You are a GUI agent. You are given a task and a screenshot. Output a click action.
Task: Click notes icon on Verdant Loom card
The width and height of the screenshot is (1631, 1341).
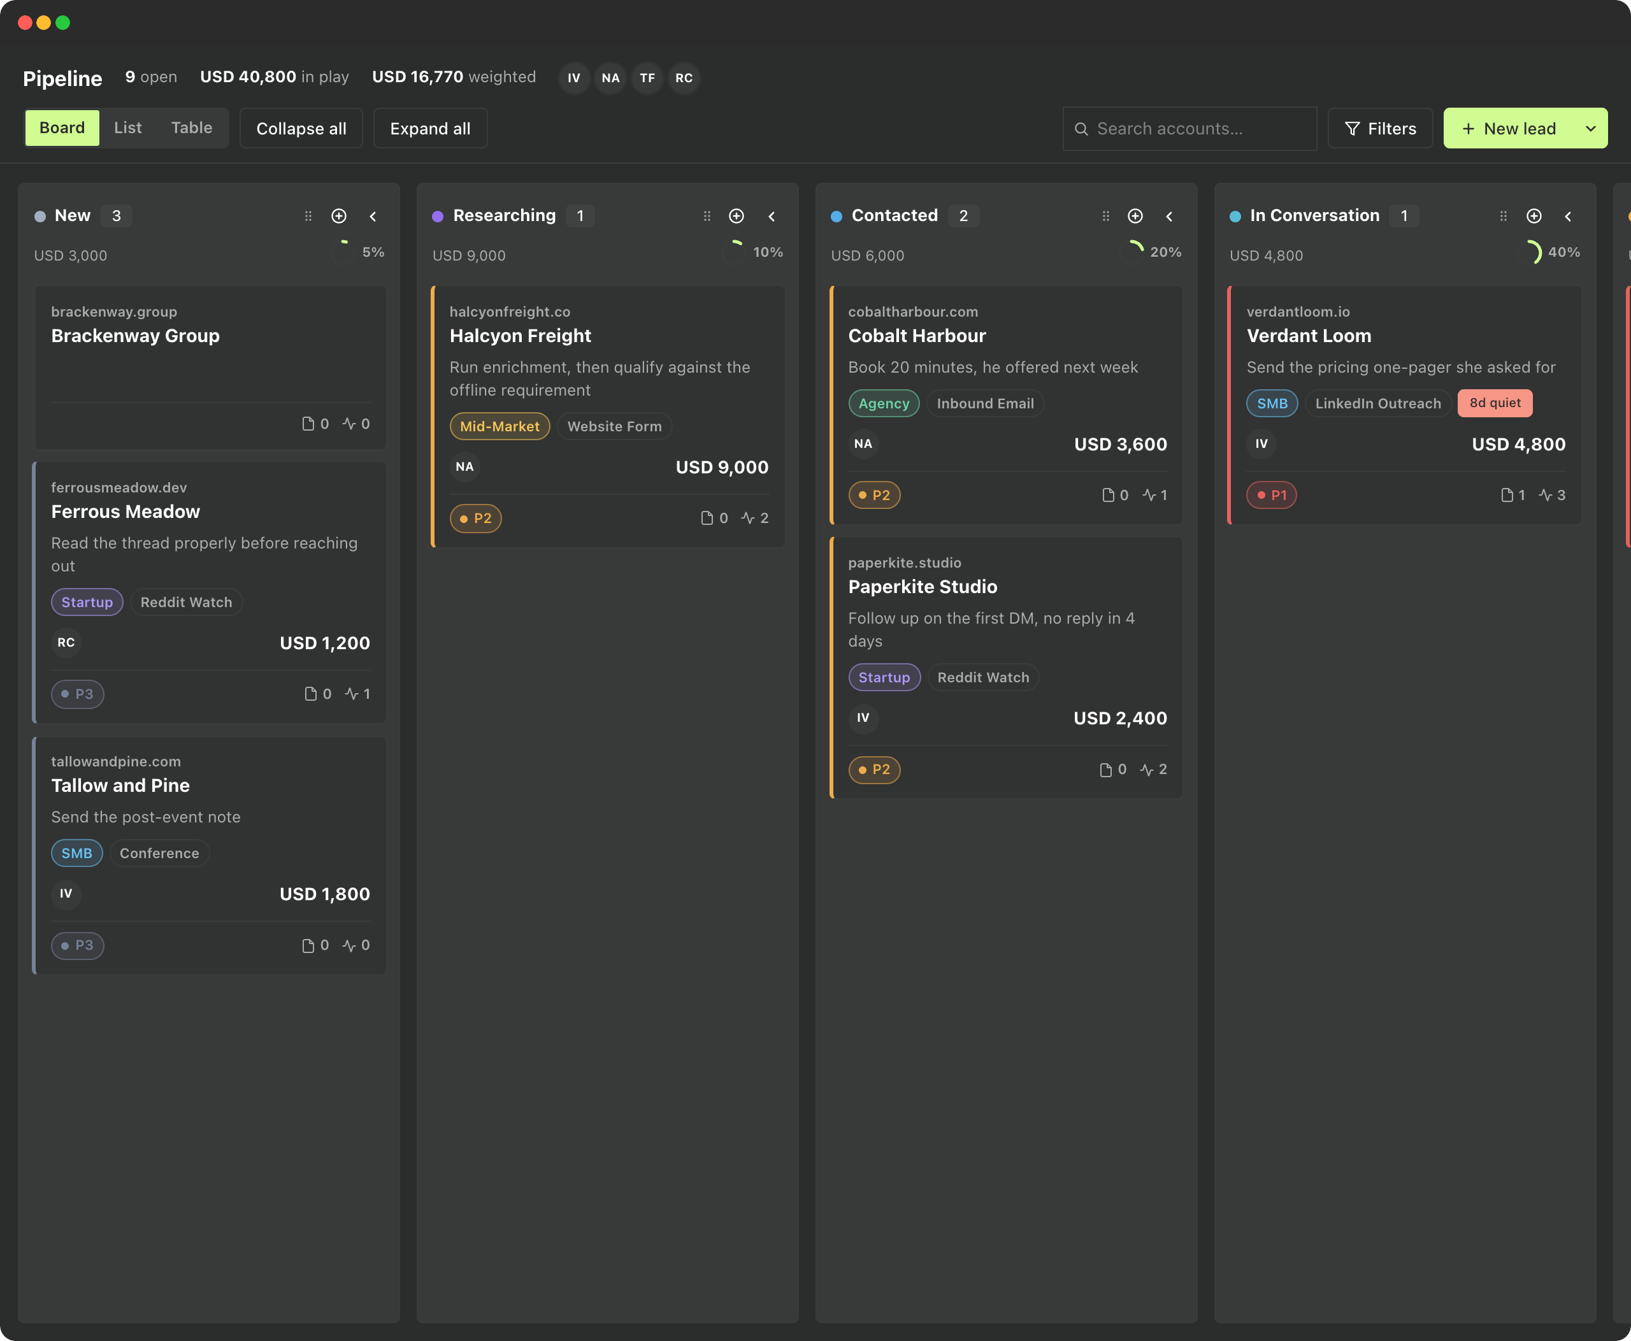tap(1507, 495)
